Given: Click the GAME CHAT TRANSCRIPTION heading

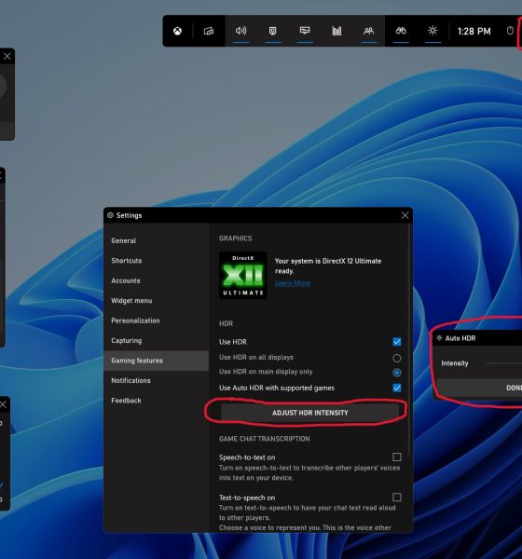Looking at the screenshot, I should tap(265, 439).
